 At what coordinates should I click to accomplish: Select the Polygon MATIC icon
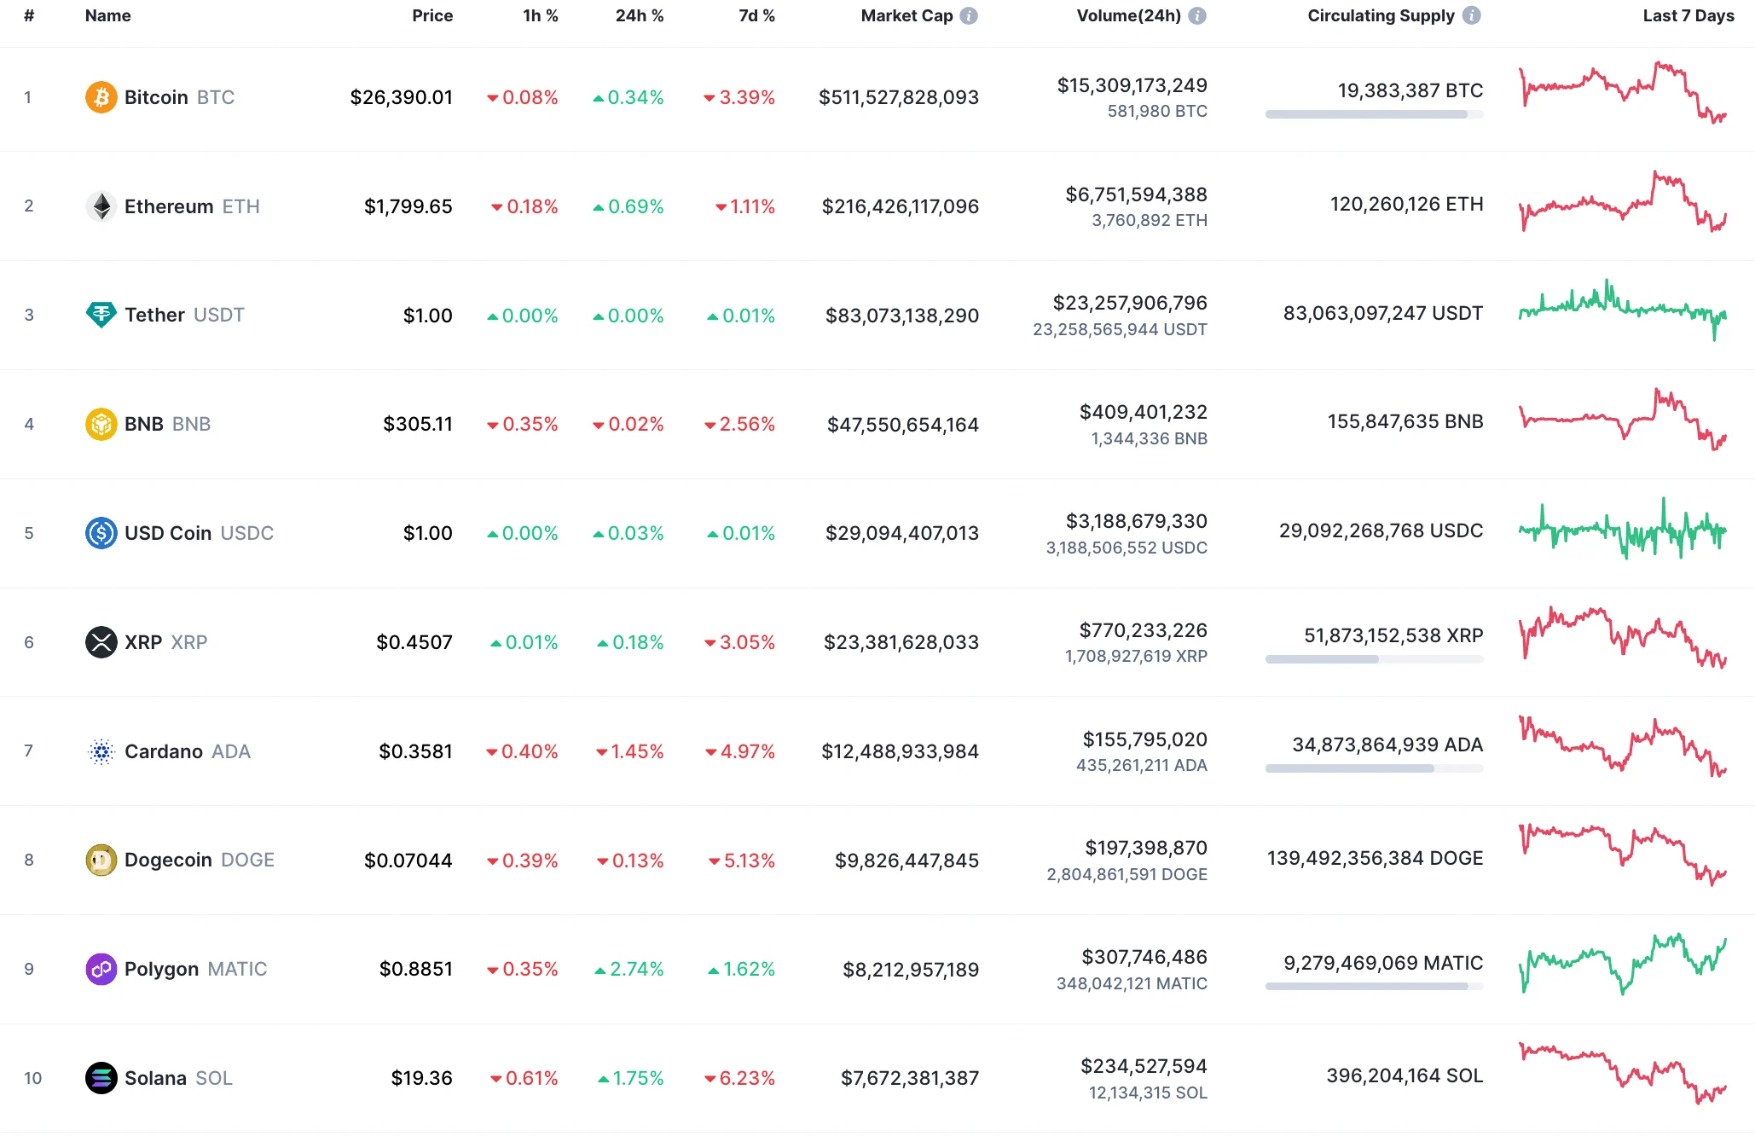click(101, 969)
